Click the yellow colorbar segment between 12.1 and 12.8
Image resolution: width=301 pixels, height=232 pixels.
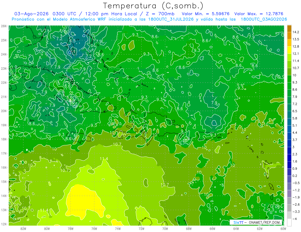pyautogui.click(x=289, y=50)
